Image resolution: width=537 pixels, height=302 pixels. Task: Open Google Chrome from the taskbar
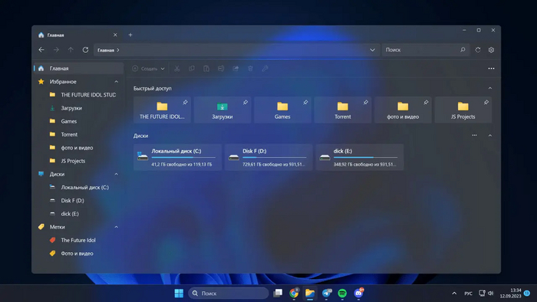294,293
